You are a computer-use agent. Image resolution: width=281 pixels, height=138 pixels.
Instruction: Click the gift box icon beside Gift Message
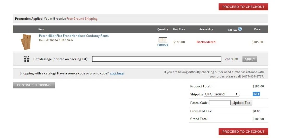pyautogui.click(x=27, y=59)
